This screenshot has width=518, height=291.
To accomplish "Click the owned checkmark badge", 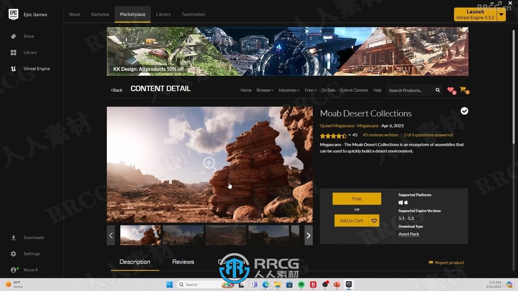I will tap(465, 111).
